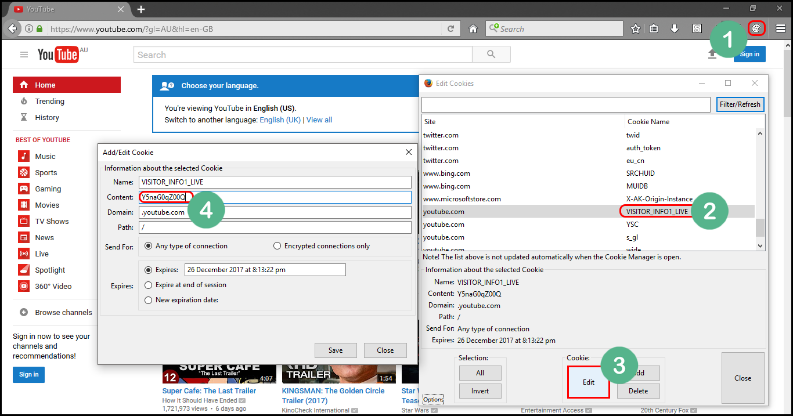Select the youtube.com YSC cookie row

pyautogui.click(x=588, y=225)
